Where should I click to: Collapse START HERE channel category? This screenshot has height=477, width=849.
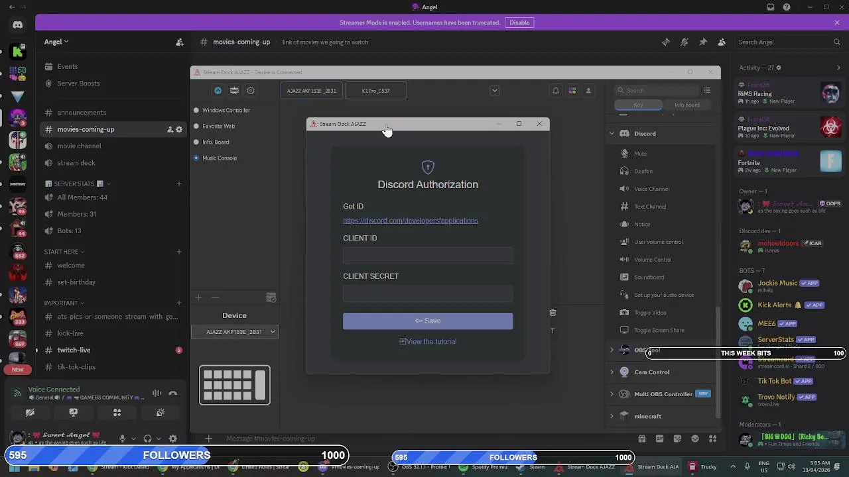pyautogui.click(x=65, y=252)
